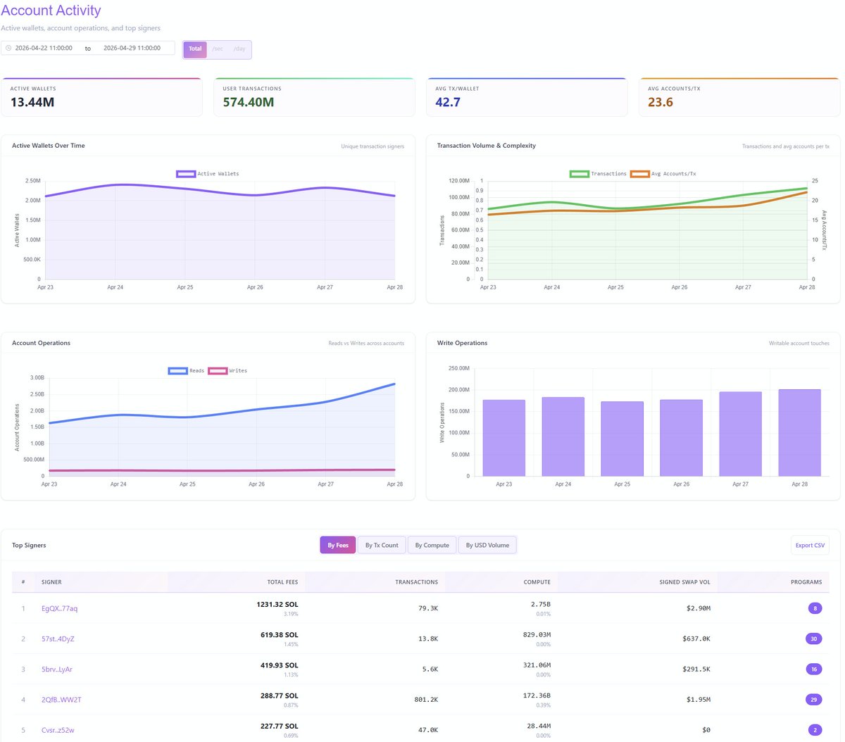This screenshot has height=742, width=845.
Task: Open the By Fees tab
Action: point(338,545)
